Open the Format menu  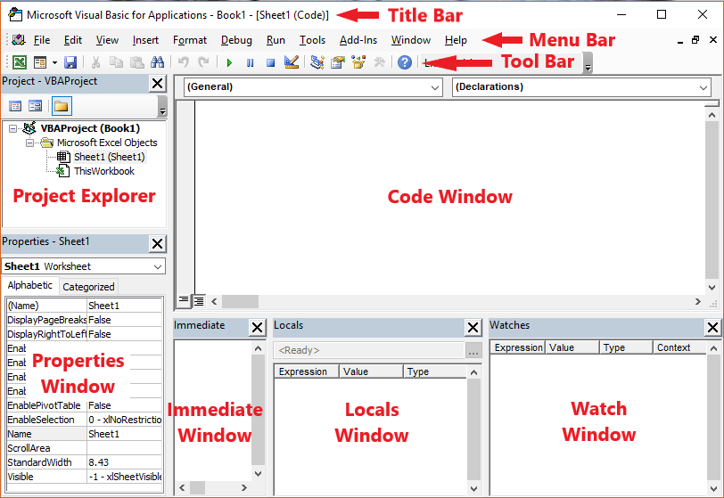point(190,40)
